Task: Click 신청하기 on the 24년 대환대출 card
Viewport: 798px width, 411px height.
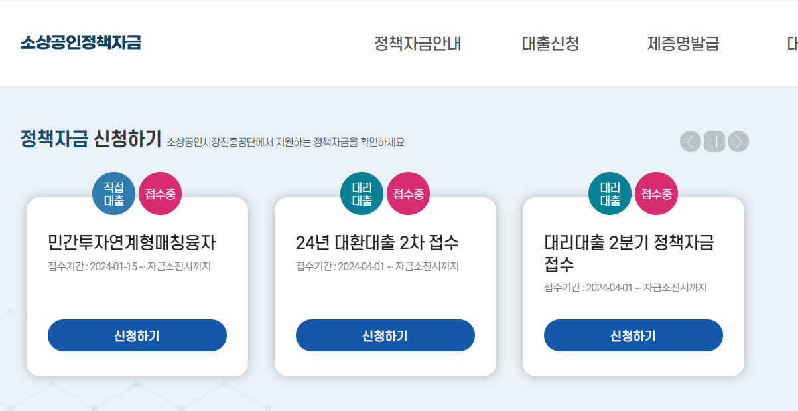Action: point(385,335)
